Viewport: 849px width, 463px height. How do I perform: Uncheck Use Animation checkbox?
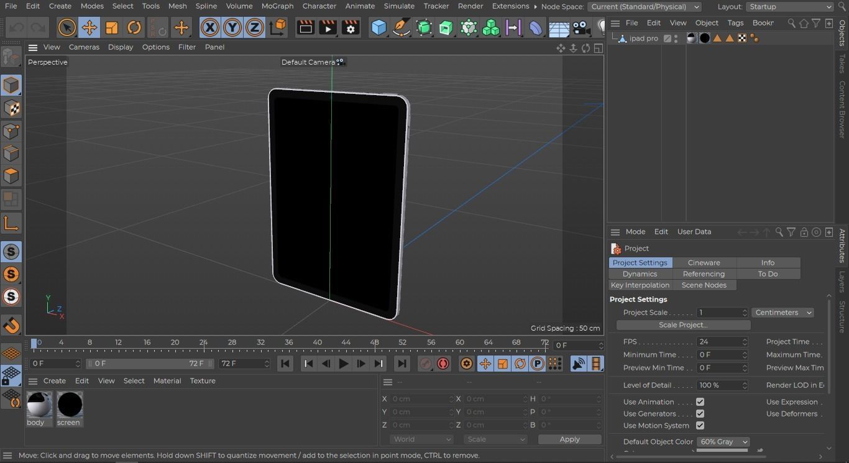[700, 402]
